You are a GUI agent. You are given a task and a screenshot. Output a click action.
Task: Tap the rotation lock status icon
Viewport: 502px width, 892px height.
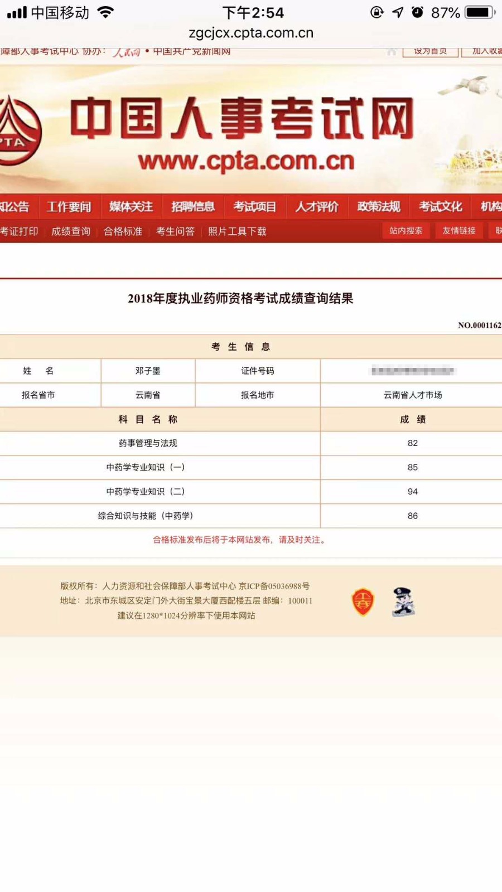coord(377,12)
